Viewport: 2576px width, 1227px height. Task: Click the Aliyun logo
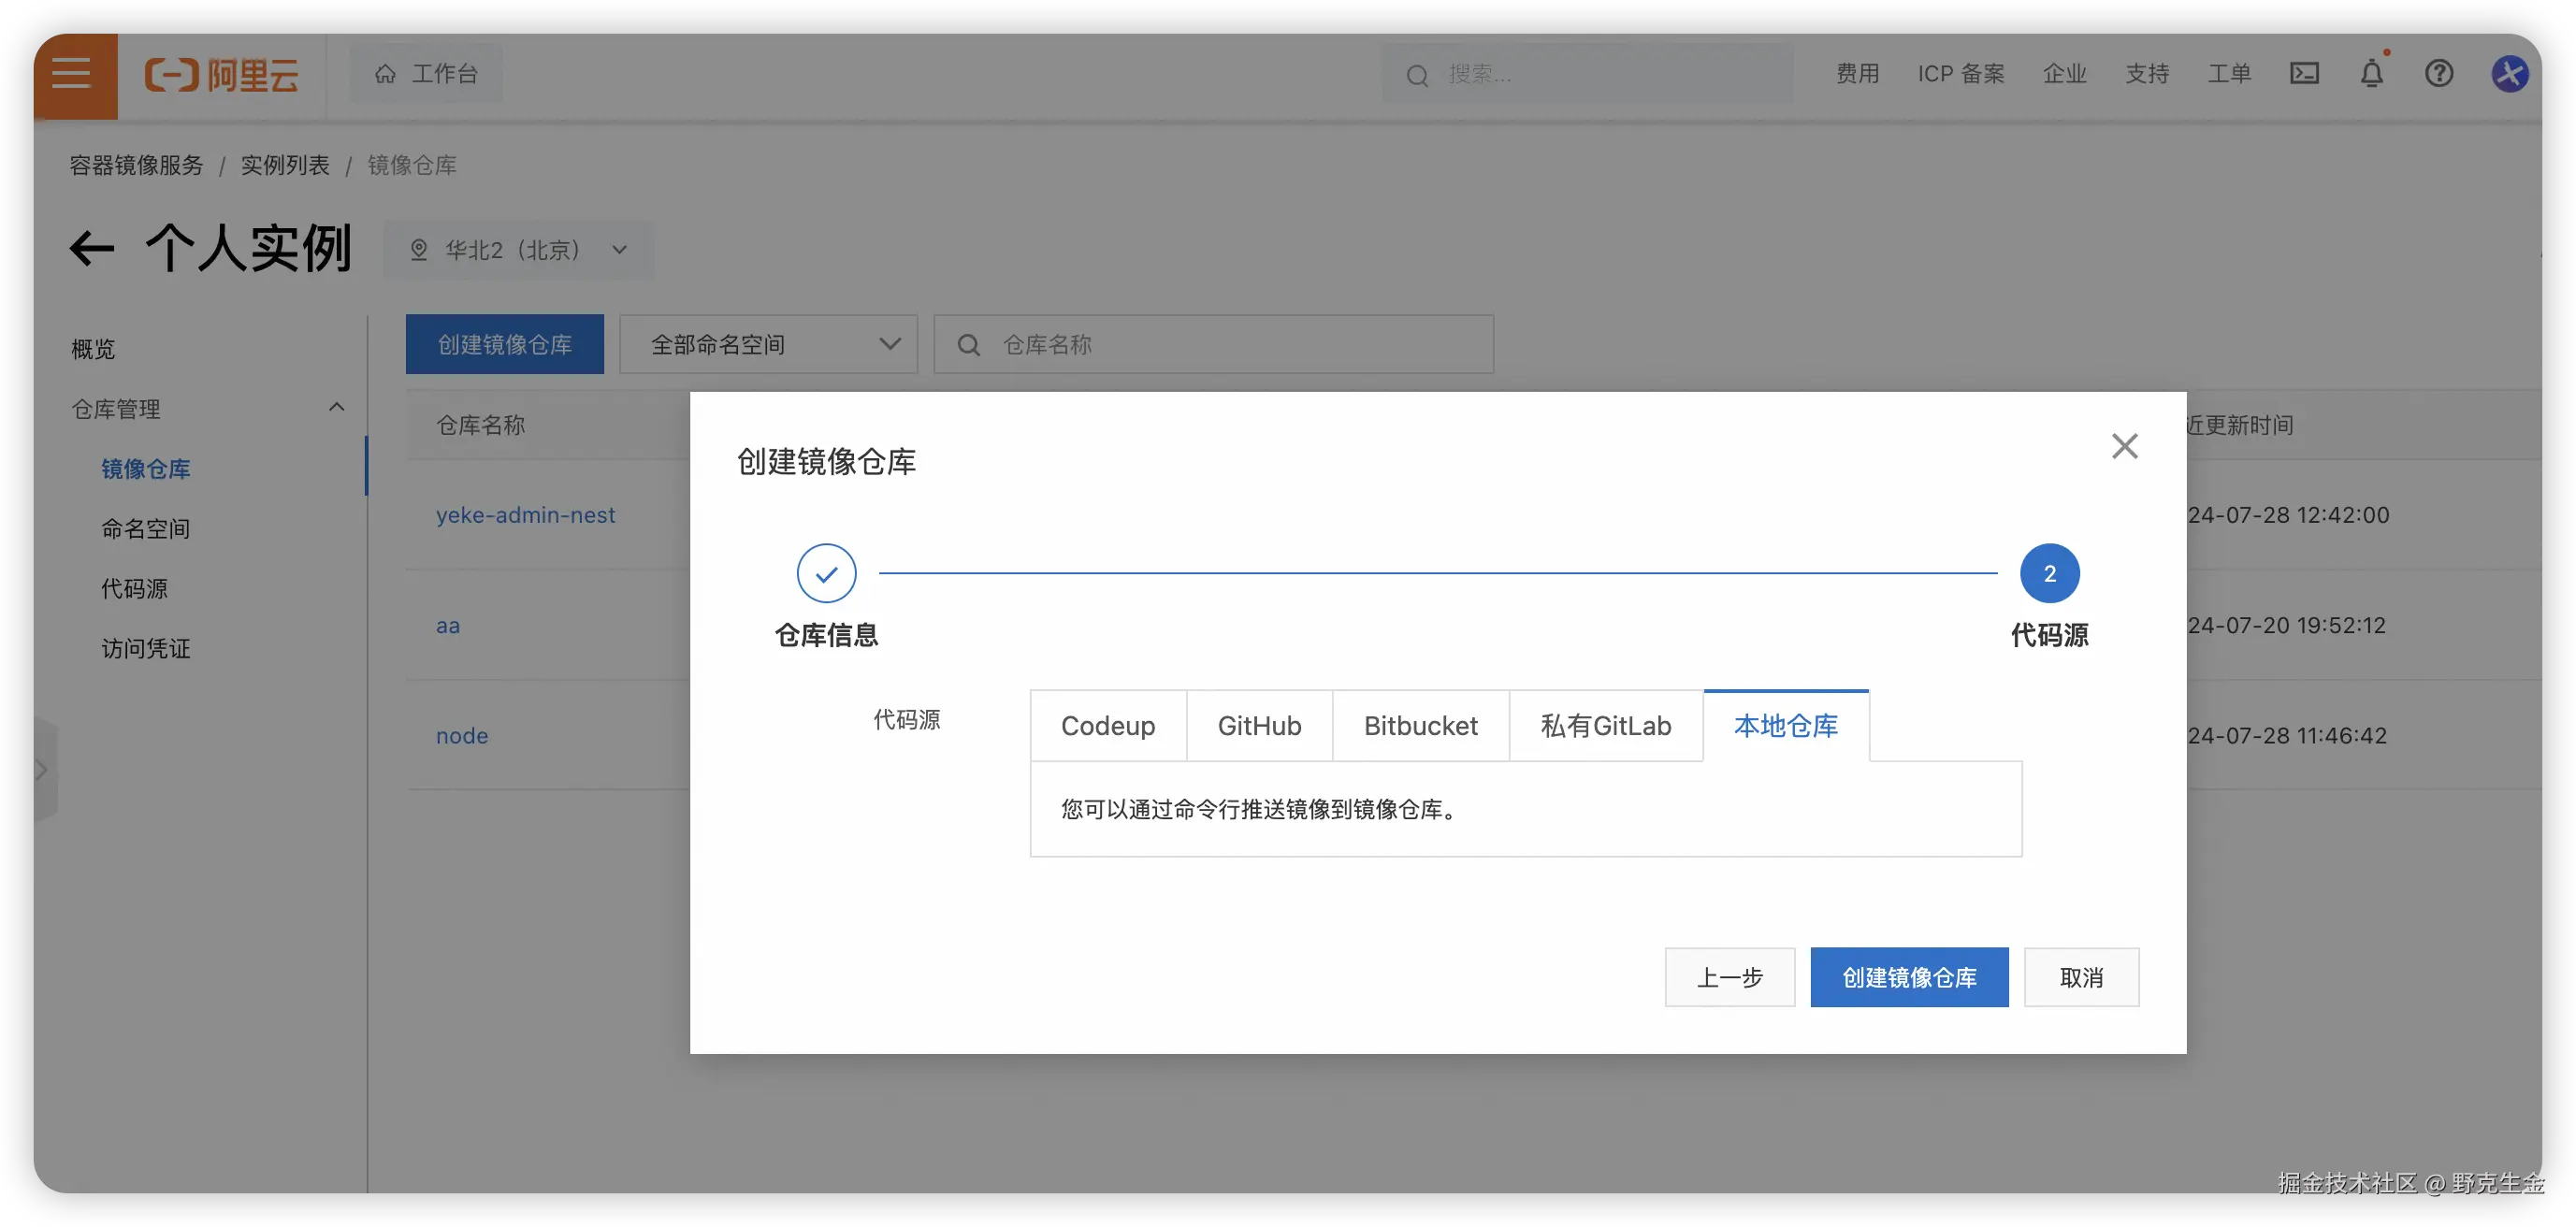pyautogui.click(x=221, y=75)
